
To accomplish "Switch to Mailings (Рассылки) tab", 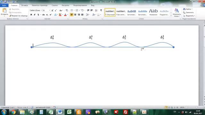I will [65, 5].
